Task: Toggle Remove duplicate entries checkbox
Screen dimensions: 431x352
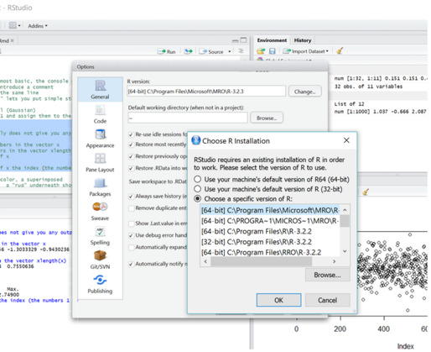Action: [131, 208]
